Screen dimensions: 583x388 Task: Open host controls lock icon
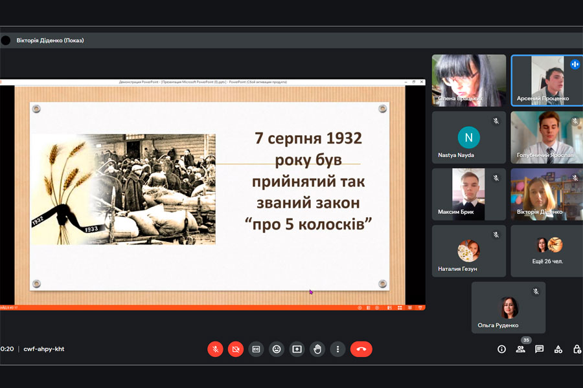577,349
